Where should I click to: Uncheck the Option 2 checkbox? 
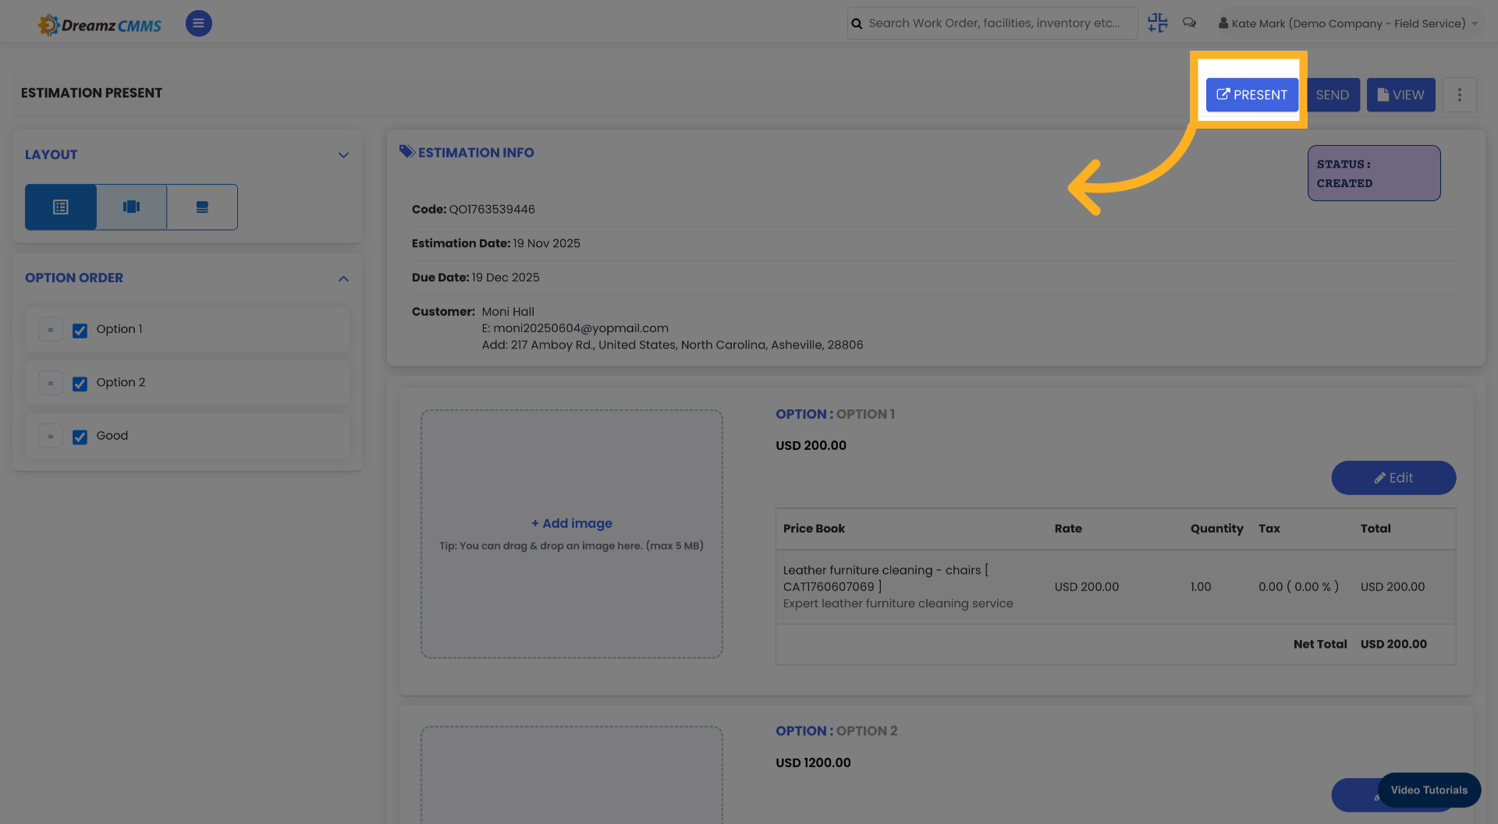80,384
